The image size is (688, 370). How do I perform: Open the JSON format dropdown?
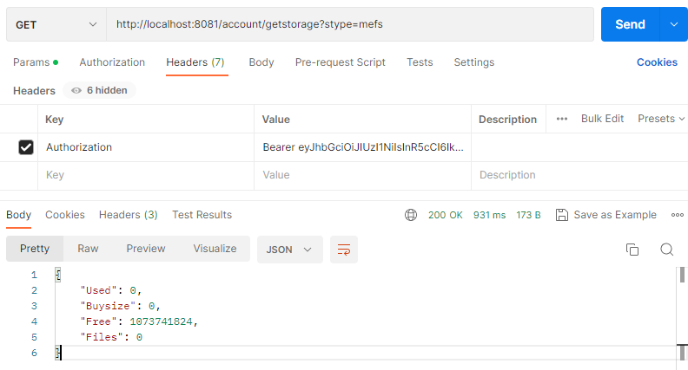click(290, 250)
